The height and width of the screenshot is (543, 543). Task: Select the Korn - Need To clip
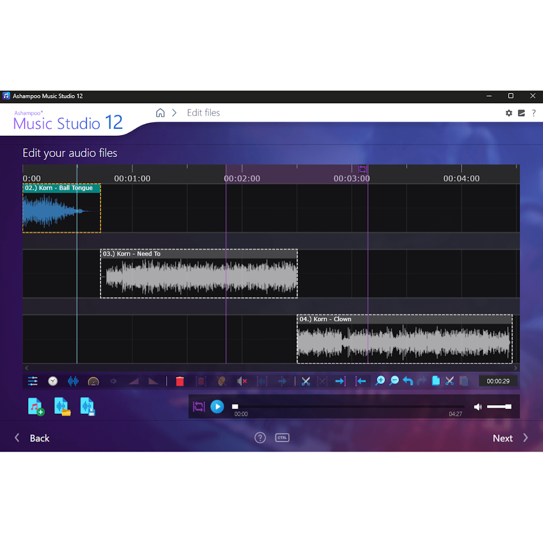(199, 273)
